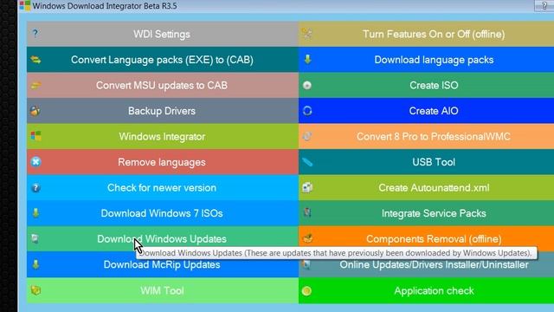Open Windows Integrator
The width and height of the screenshot is (554, 312).
[x=163, y=136]
